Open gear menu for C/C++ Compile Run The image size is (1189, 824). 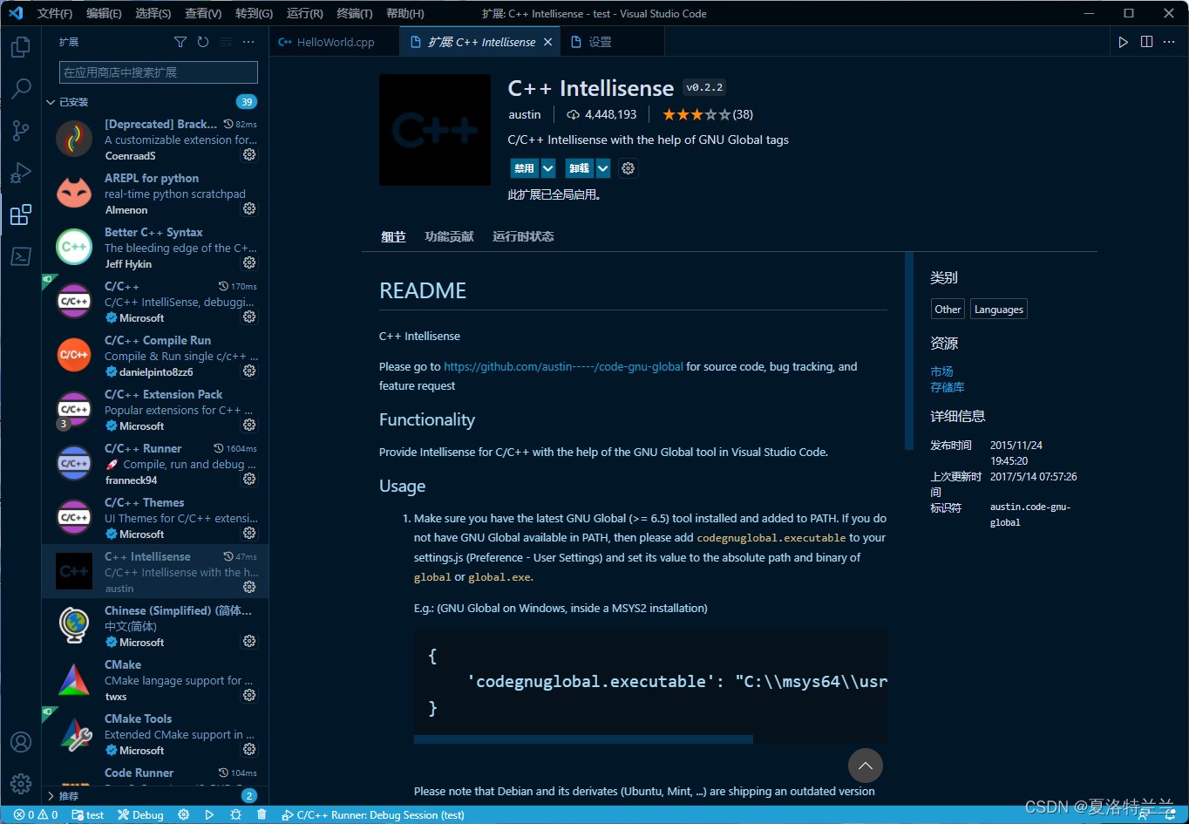click(249, 371)
